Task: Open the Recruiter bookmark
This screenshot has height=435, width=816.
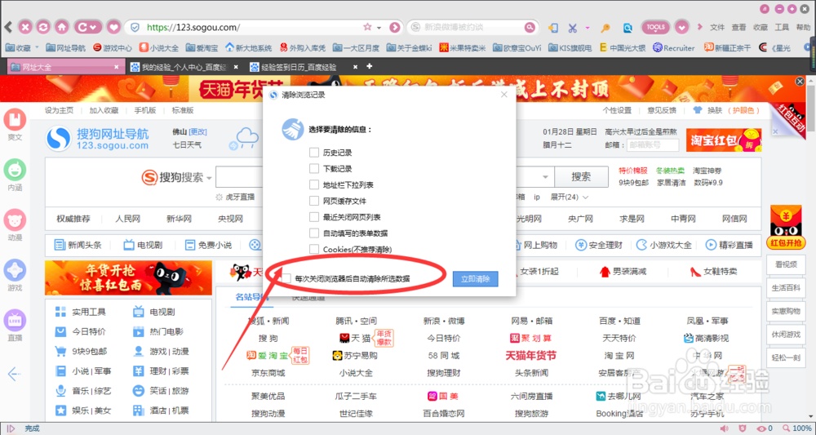Action: tap(674, 48)
